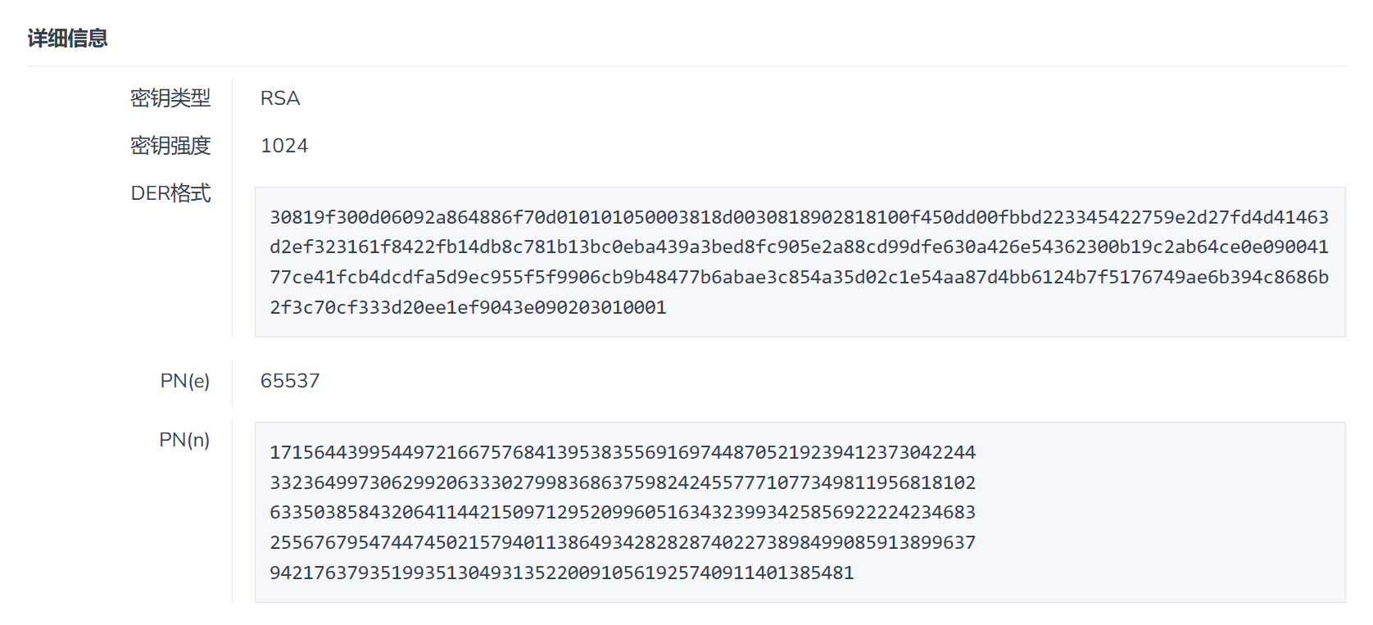Select the PN(n) label
Viewport: 1373px width, 625px height.
(184, 440)
